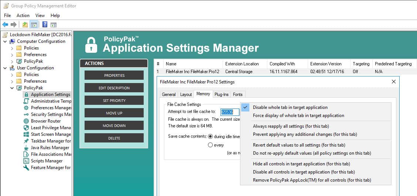The width and height of the screenshot is (417, 196).
Task: Click the Extension Version column header
Action: coord(329,64)
